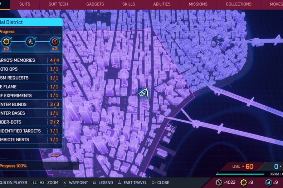Screen dimensions: 283x188
Task: Click the square button legend icon
Action: [x=94, y=183]
